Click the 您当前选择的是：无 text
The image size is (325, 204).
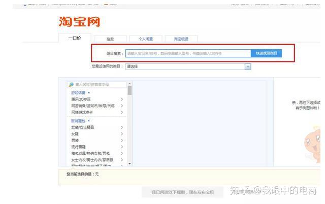[x=82, y=174]
